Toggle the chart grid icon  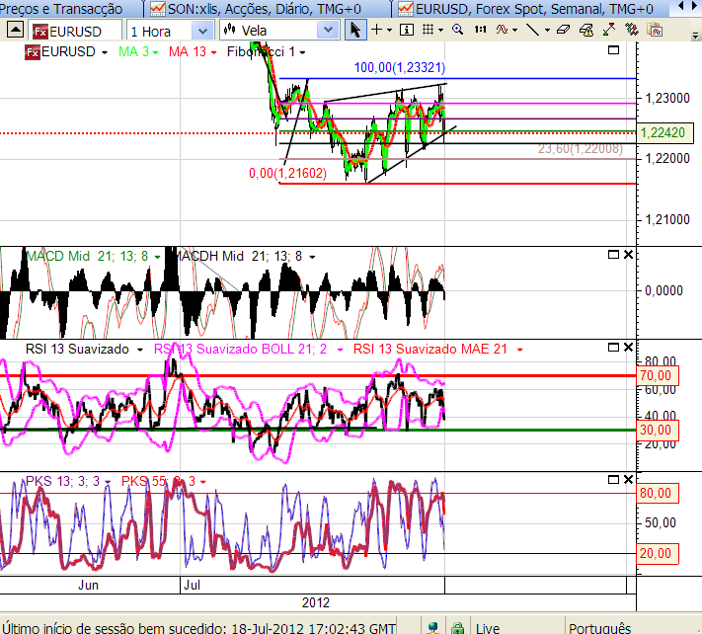coord(428,30)
